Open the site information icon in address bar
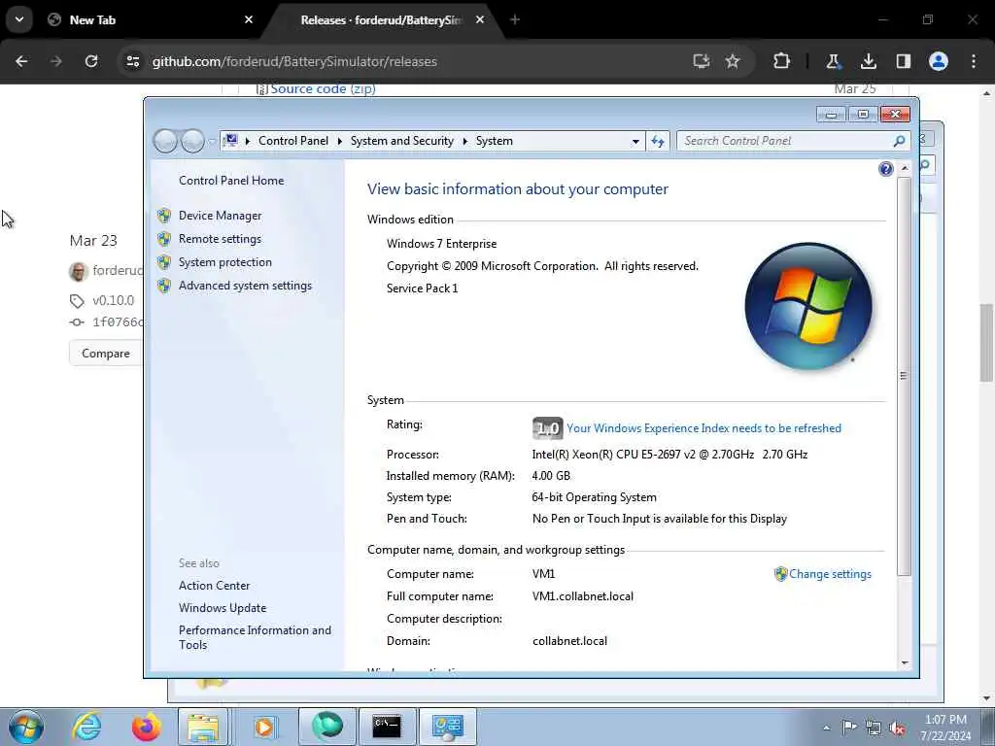The height and width of the screenshot is (746, 995). tap(133, 61)
